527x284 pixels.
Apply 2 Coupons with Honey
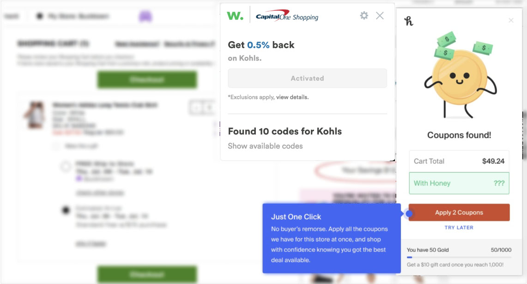pos(459,212)
